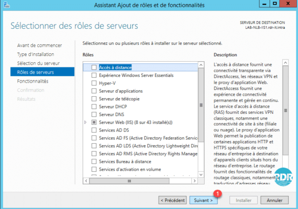Check the Services AD RMS checkbox
298x209 pixels.
[x=94, y=154]
